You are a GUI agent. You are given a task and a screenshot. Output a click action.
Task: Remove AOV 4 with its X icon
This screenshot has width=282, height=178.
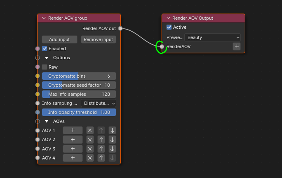[x=90, y=157]
